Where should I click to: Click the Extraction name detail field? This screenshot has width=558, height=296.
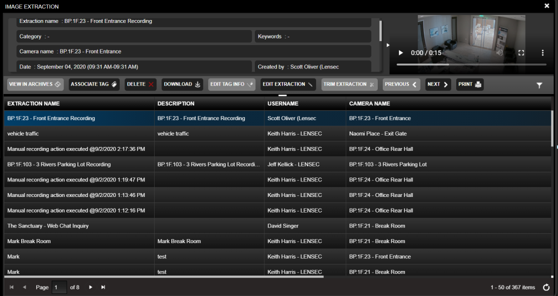tap(194, 22)
